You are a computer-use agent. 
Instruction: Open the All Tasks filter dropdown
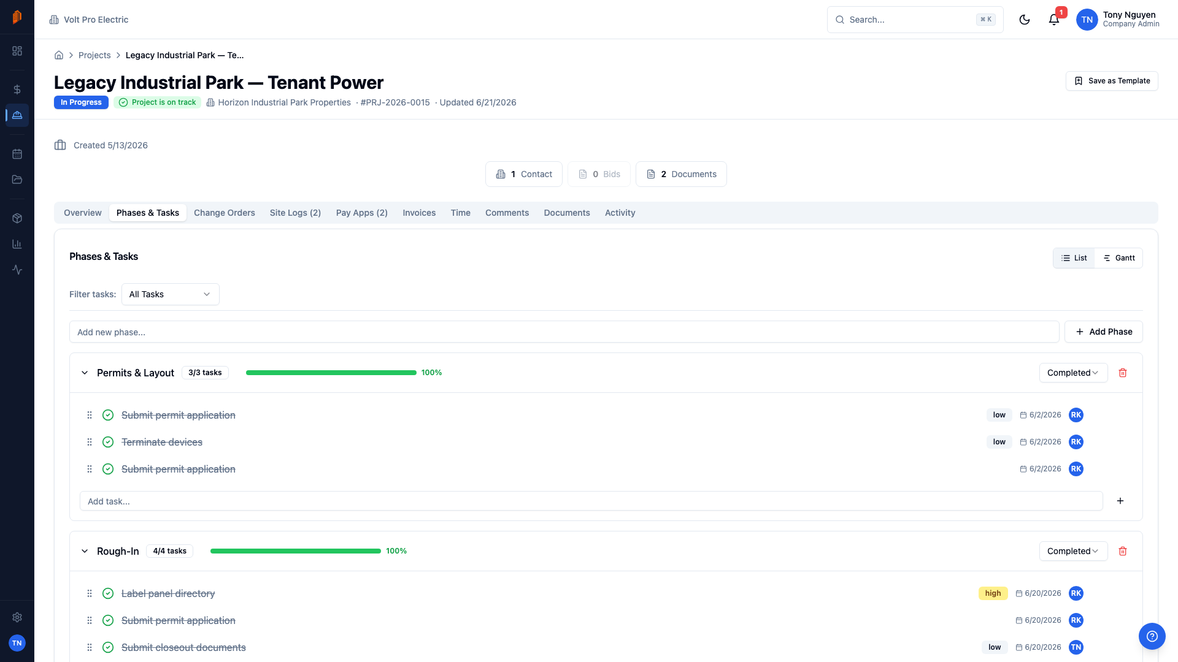(171, 294)
